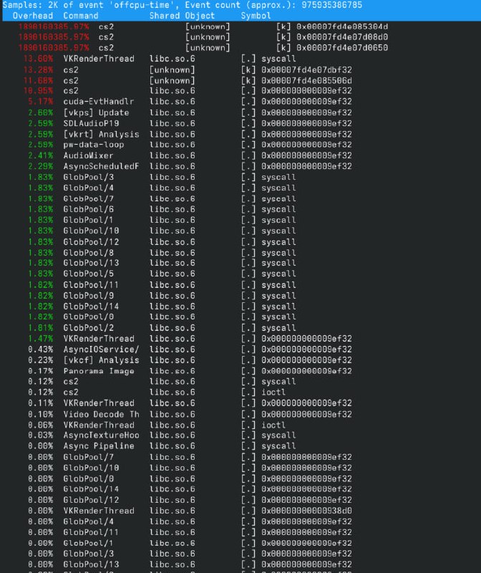The image size is (481, 573).
Task: Select the [vkps] Update entry
Action: [x=96, y=112]
